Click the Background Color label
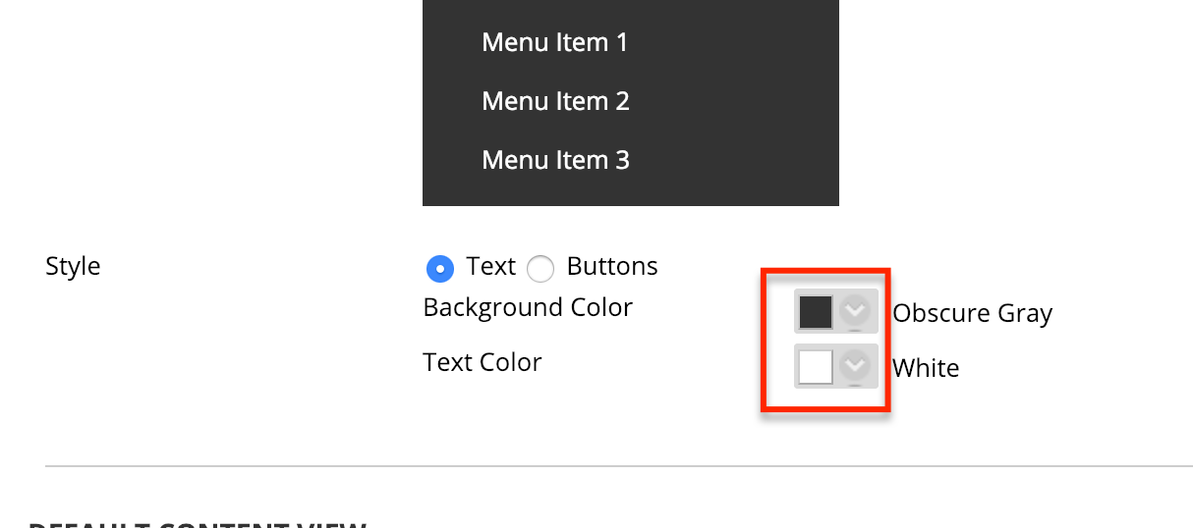Screen dimensions: 1193x528 click(528, 307)
